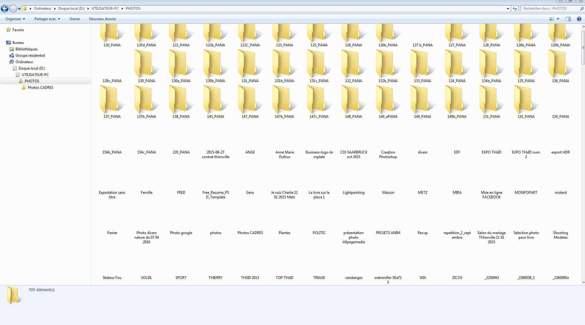Open Help using the question mark icon

[579, 19]
